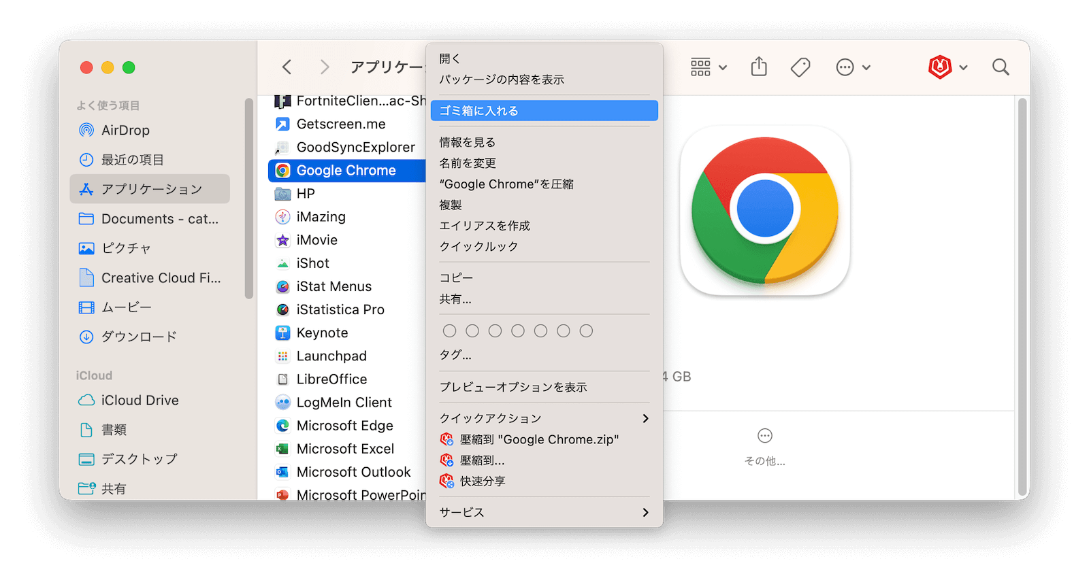Screen dimensions: 1089x578
Task: Click the sidebar scrollbar
Action: pyautogui.click(x=249, y=199)
